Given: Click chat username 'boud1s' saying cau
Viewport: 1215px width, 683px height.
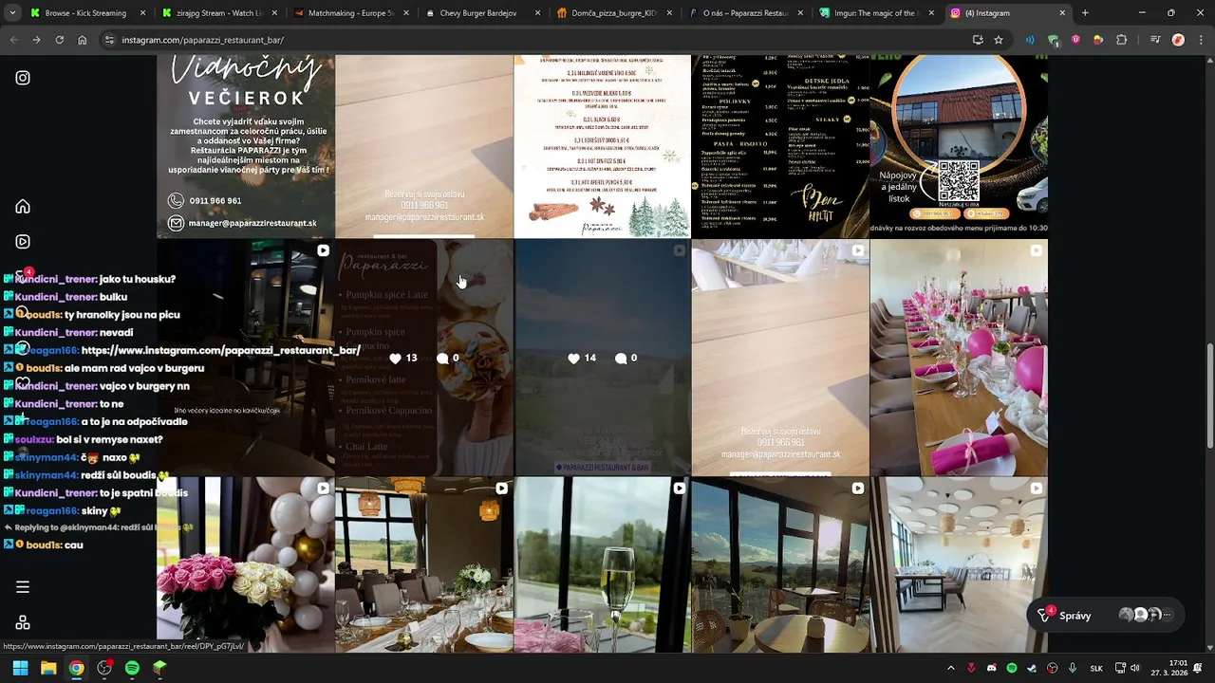Looking at the screenshot, I should tap(43, 545).
